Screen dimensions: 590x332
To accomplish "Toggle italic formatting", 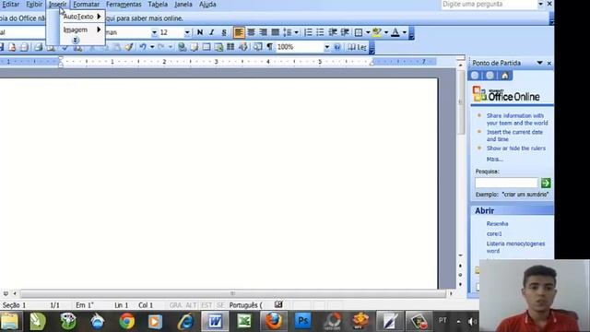I will [212, 32].
